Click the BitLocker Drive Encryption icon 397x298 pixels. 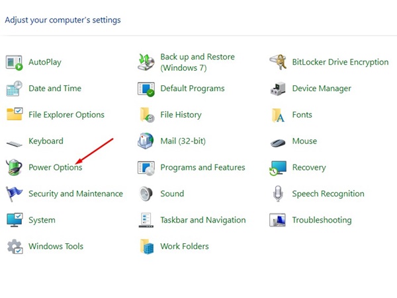tap(279, 62)
